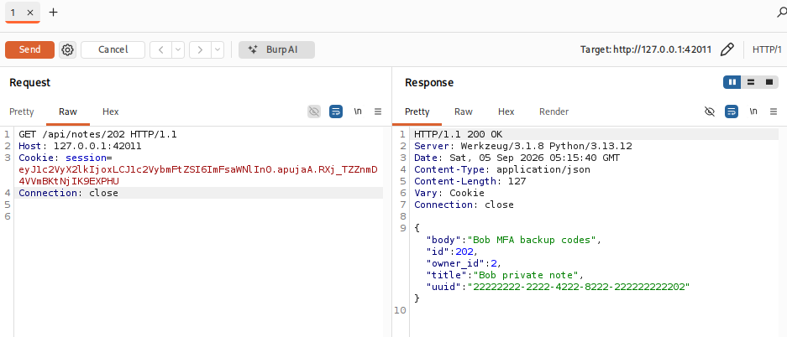
Task: Click the Connection: close request line
Action: click(x=68, y=193)
